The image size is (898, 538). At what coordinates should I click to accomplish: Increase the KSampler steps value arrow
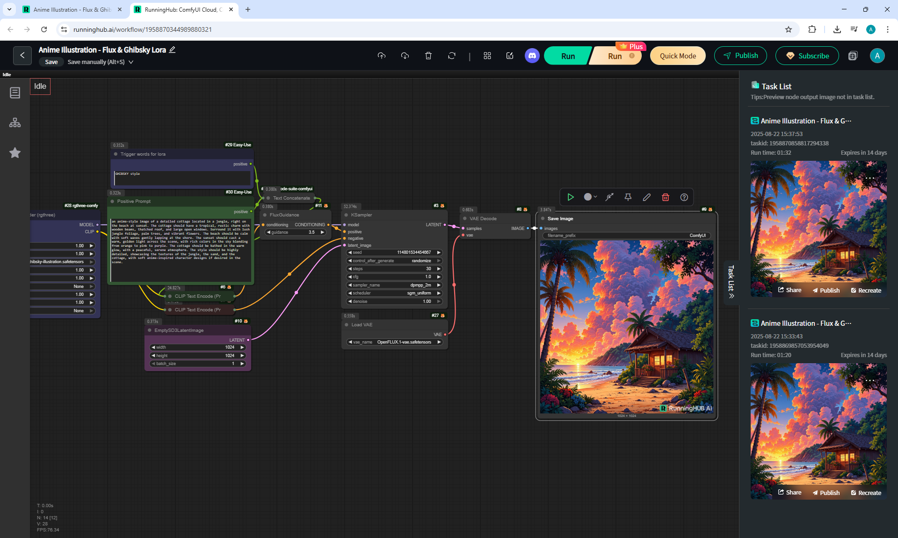439,269
